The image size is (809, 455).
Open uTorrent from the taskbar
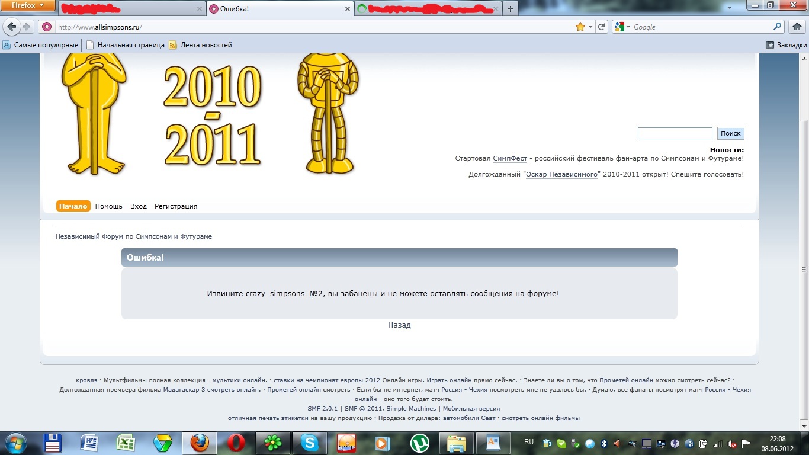[x=420, y=443]
